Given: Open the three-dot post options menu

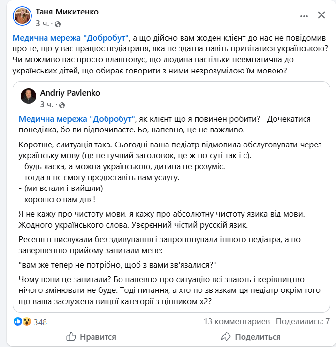Looking at the screenshot, I should [304, 16].
